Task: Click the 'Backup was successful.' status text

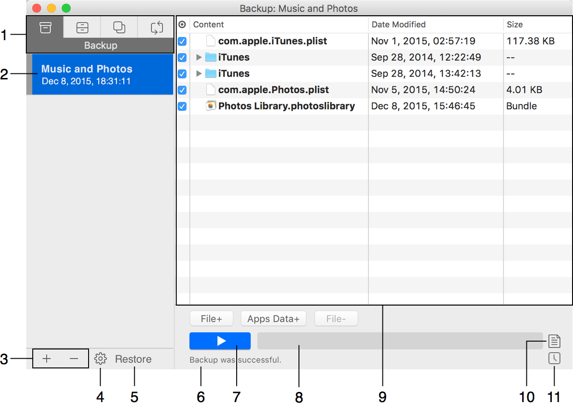Action: coord(235,360)
